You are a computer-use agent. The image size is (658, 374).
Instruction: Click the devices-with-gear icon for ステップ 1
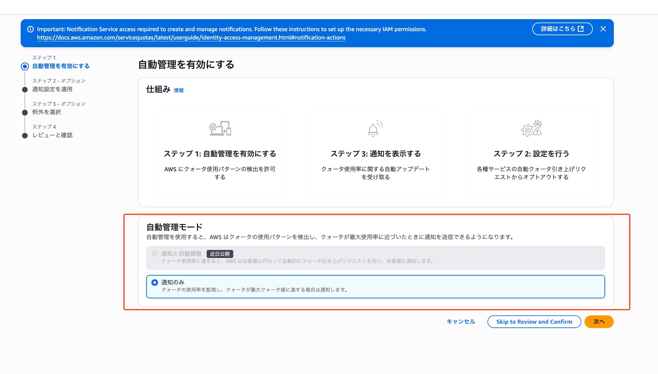tap(220, 128)
